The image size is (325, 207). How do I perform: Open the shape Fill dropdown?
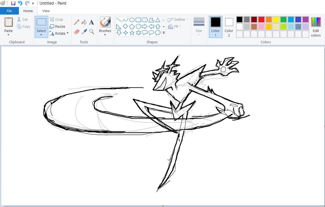tap(175, 26)
